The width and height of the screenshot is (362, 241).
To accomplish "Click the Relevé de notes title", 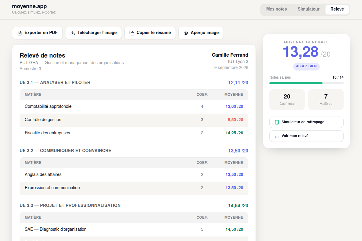I will coord(43,55).
